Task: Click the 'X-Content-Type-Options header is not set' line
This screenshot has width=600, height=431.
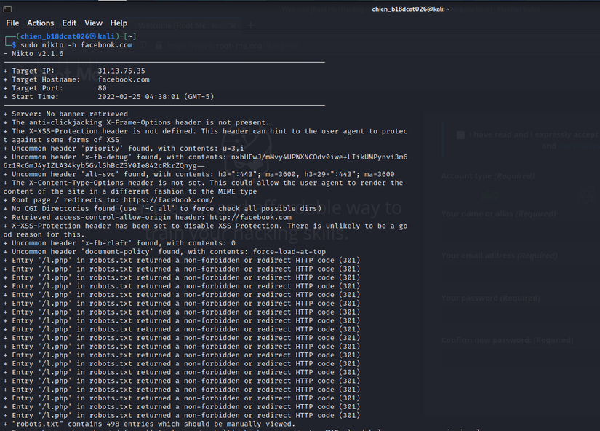Action: coord(203,187)
